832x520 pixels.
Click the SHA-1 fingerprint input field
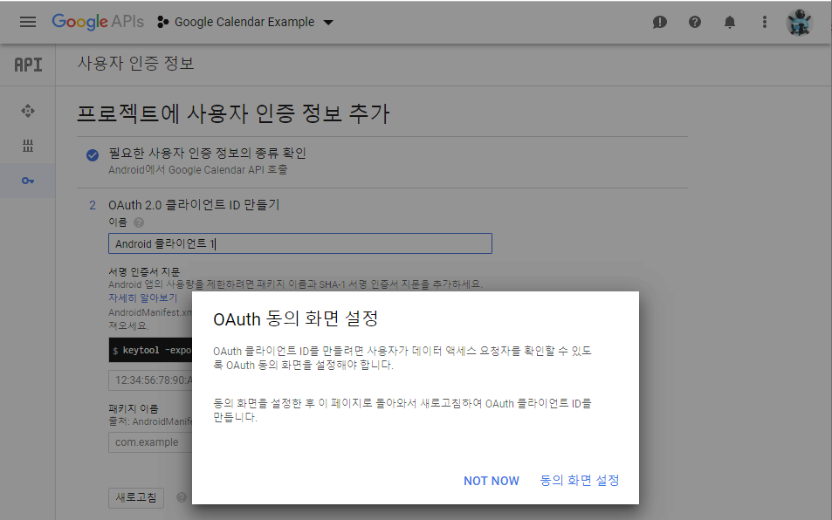[x=151, y=380]
